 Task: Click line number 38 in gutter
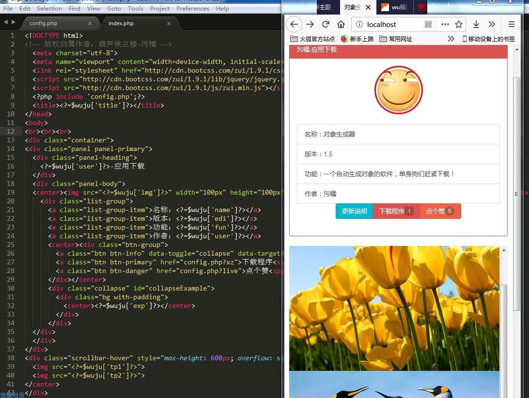[x=11, y=358]
